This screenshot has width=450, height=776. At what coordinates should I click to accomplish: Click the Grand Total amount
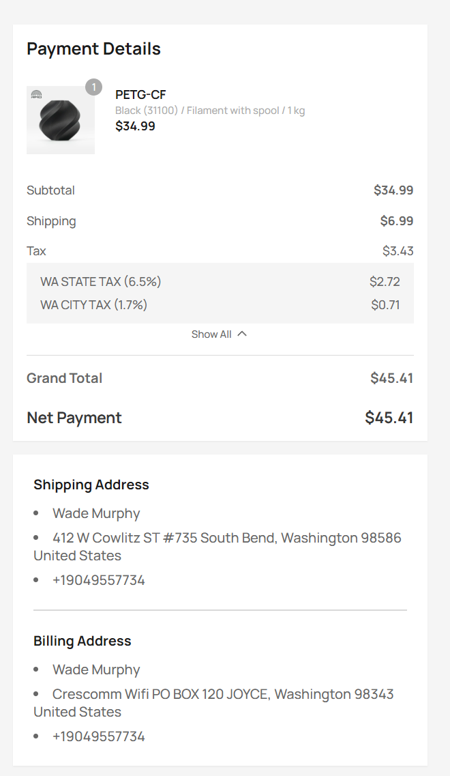click(391, 378)
